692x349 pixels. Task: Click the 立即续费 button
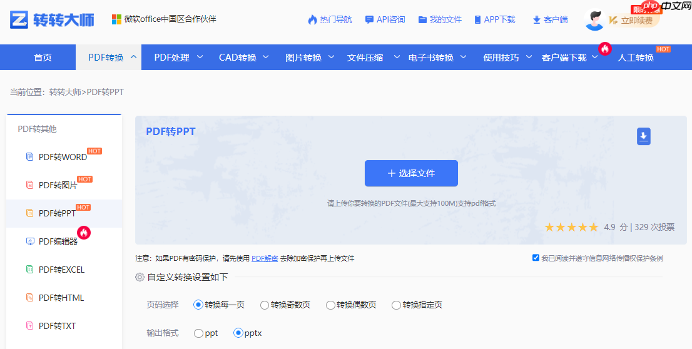point(637,20)
